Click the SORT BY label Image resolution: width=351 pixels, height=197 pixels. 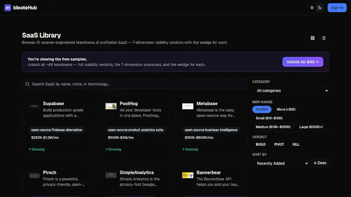(x=259, y=155)
